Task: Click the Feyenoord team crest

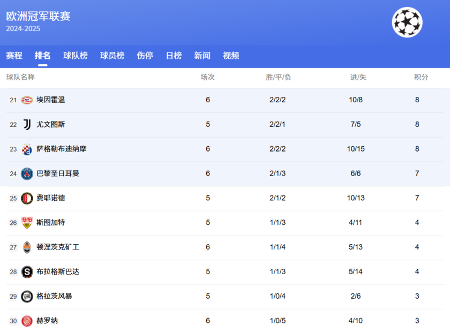Action: pos(27,198)
